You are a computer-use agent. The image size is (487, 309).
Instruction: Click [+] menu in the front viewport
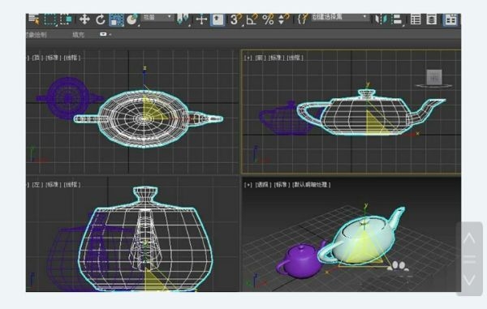coord(248,58)
